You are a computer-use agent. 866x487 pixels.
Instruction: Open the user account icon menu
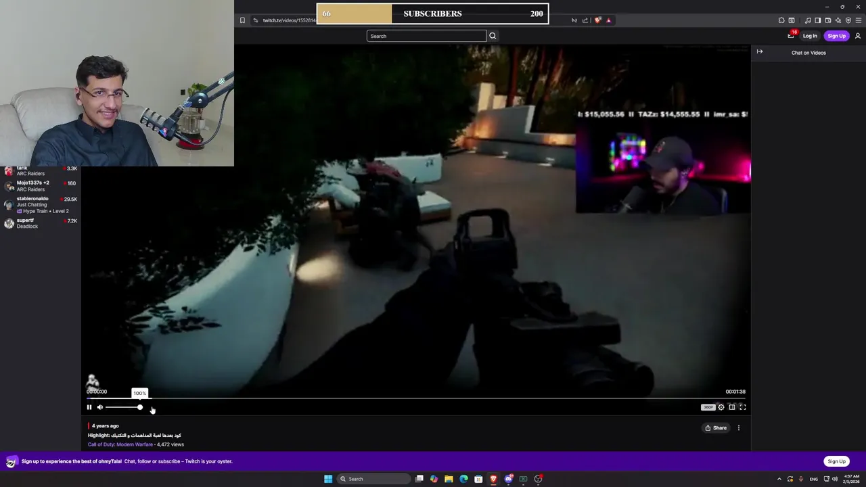(x=858, y=36)
